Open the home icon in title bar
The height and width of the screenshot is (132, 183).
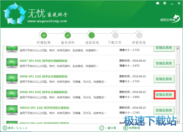(158, 3)
